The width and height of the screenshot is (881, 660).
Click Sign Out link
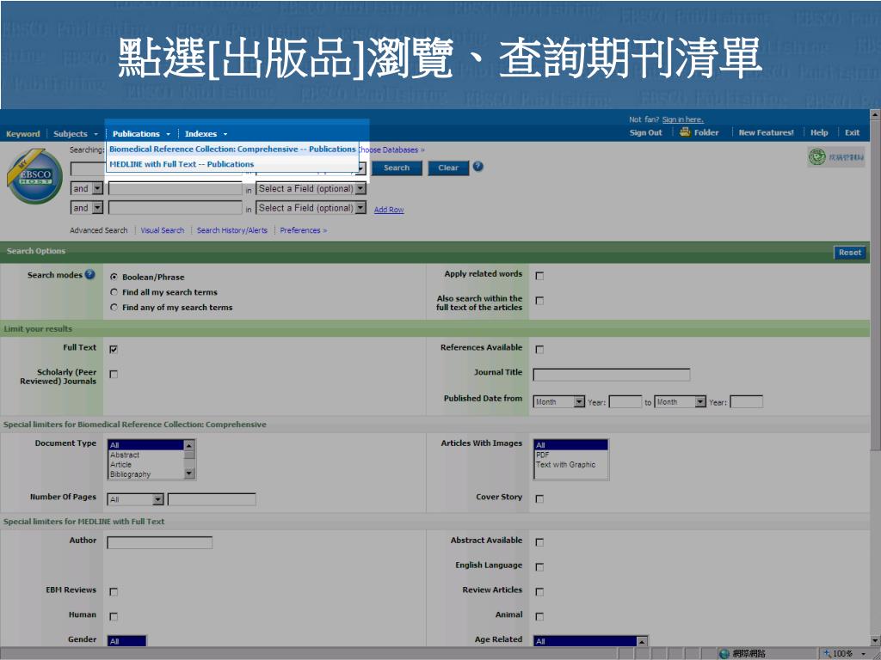645,132
